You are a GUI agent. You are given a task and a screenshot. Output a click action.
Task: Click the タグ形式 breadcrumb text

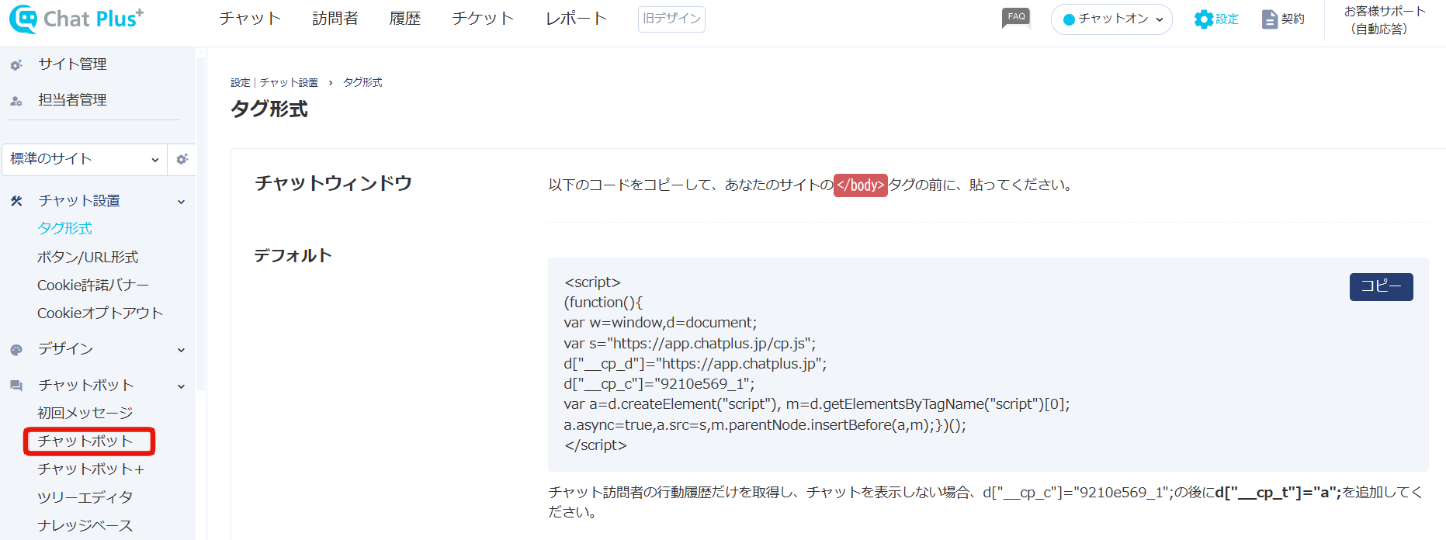pyautogui.click(x=362, y=82)
